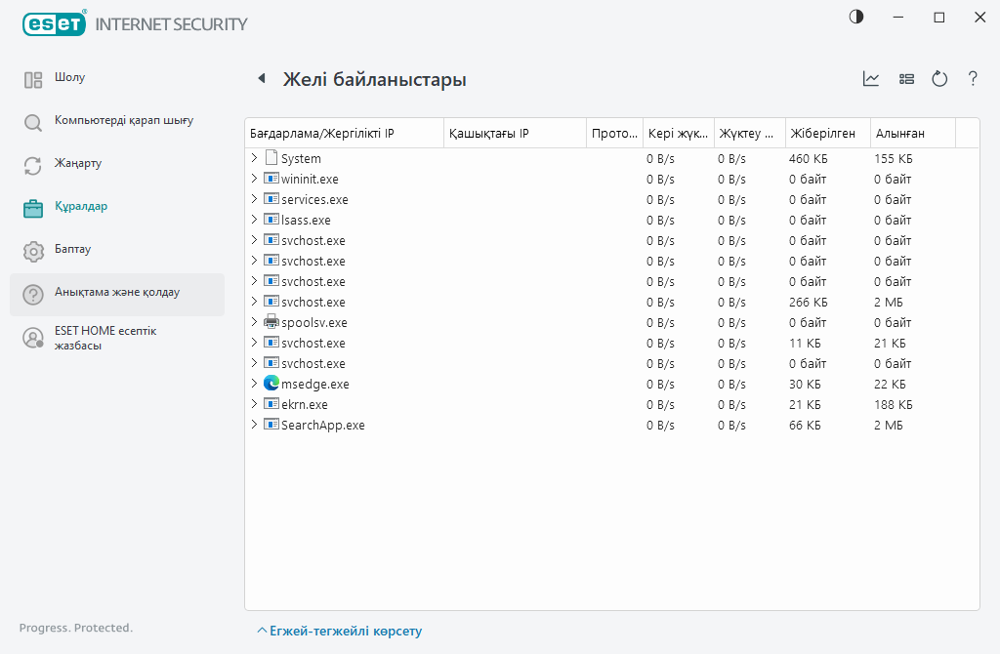Open the Шолу overview section
Image resolution: width=1000 pixels, height=654 pixels.
70,78
